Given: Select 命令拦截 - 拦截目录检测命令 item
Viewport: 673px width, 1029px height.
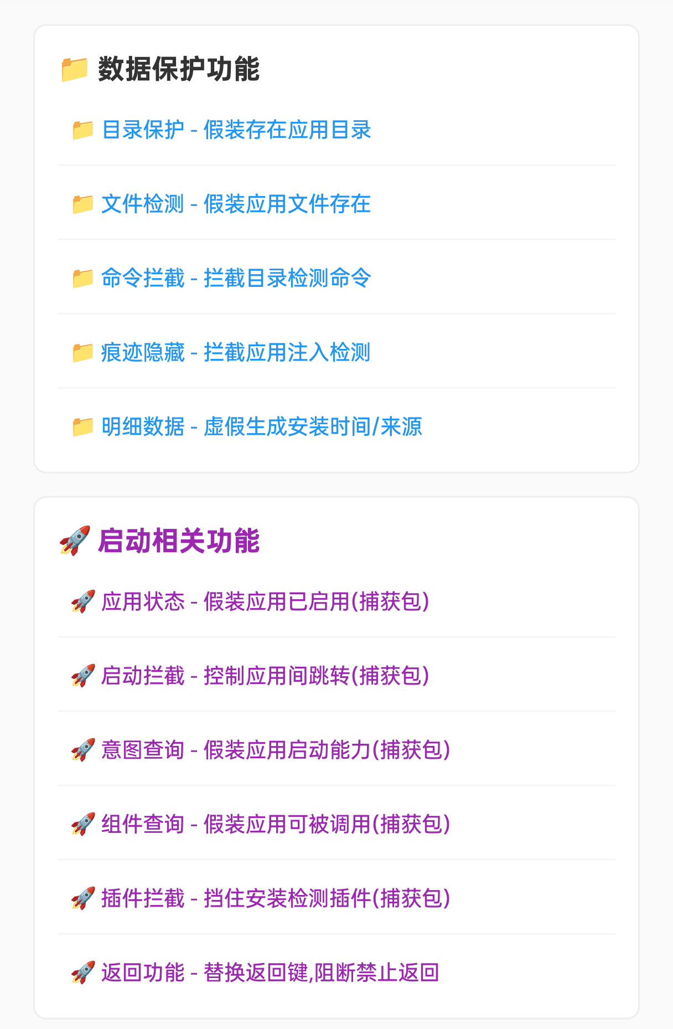Looking at the screenshot, I should [336, 279].
